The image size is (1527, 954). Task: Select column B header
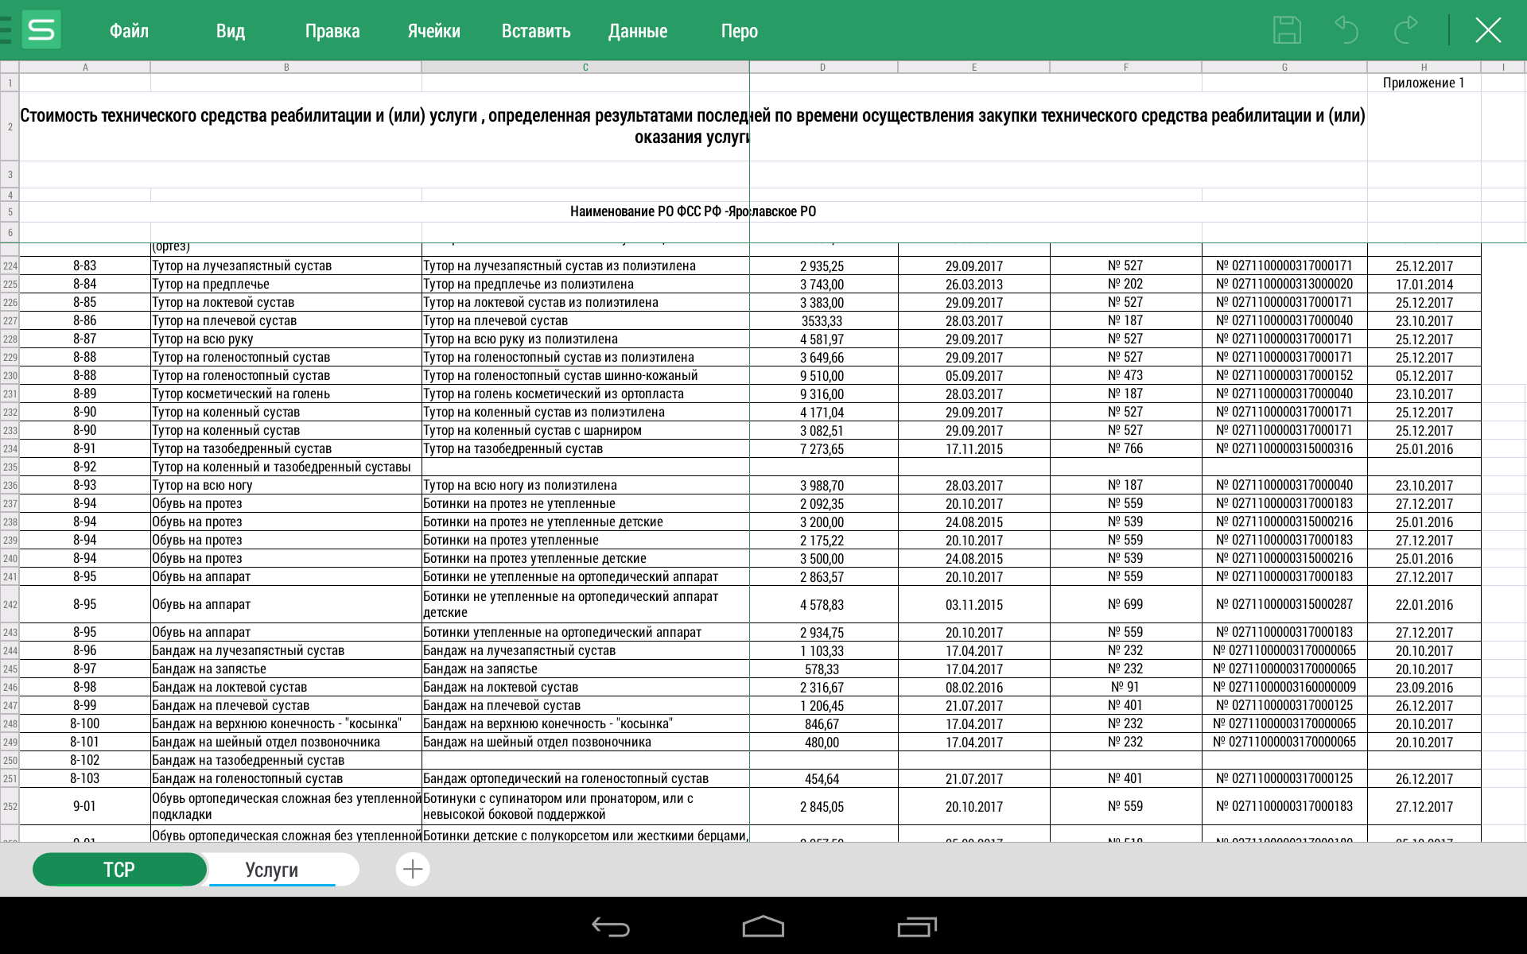(286, 68)
